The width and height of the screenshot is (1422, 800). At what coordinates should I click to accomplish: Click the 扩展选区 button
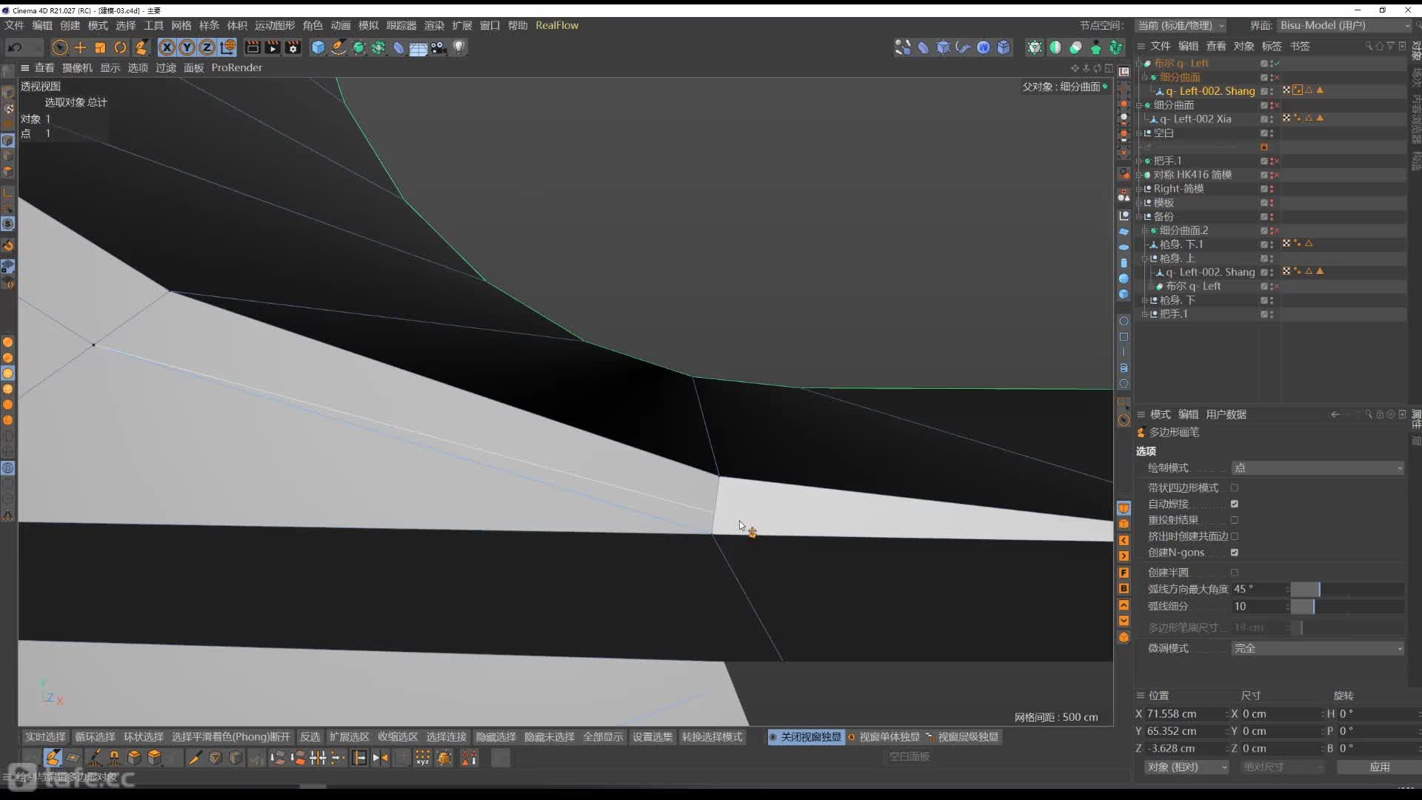tap(349, 737)
